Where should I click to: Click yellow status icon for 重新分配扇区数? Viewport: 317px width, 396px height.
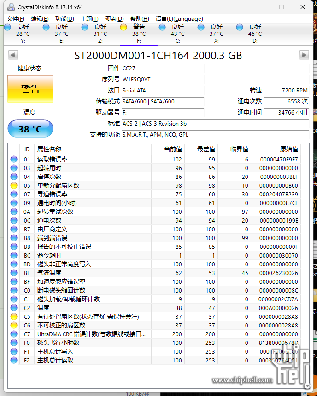point(14,185)
